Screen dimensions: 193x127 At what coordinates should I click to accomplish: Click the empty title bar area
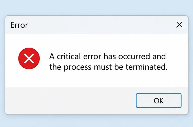[99, 25]
